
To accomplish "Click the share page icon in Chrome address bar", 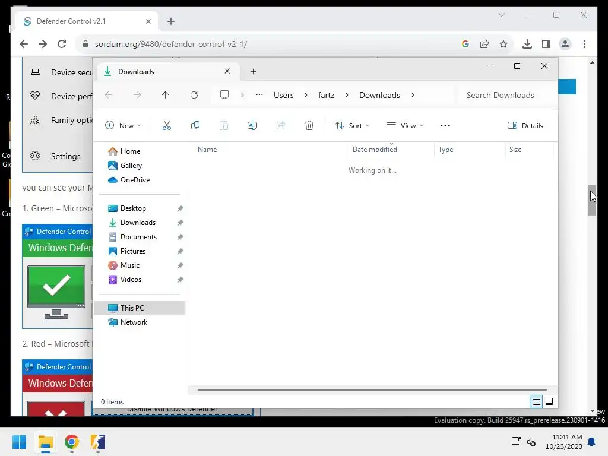I will click(484, 44).
